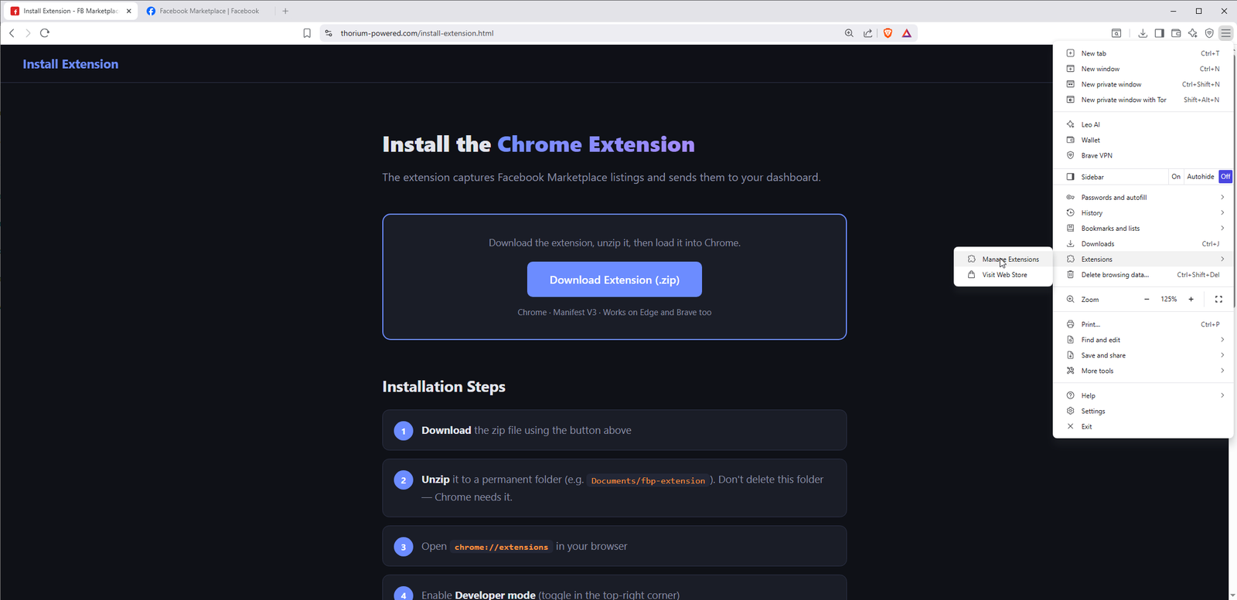
Task: Open Leo AI from the menu
Action: 1143,124
